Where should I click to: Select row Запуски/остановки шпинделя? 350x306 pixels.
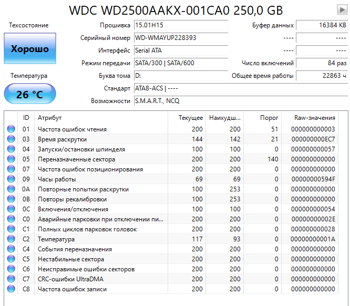(171, 149)
